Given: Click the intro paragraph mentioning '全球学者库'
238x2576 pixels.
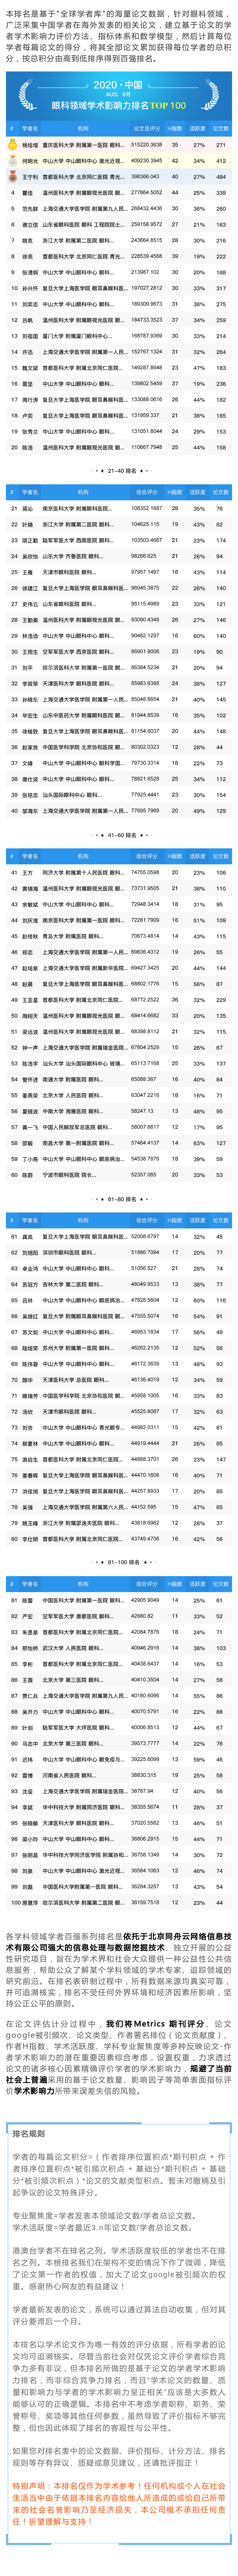Looking at the screenshot, I should point(119,36).
